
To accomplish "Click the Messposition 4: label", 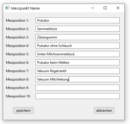I will point(17,46).
